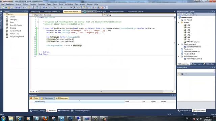Open the Datei menu

point(2,4)
